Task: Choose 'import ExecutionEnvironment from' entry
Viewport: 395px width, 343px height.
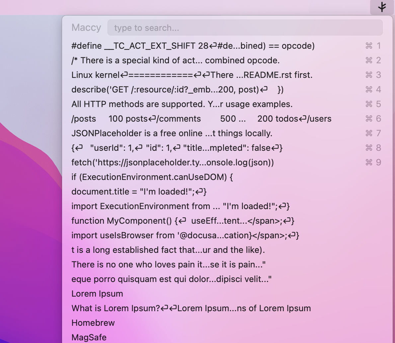Action: coord(227,206)
